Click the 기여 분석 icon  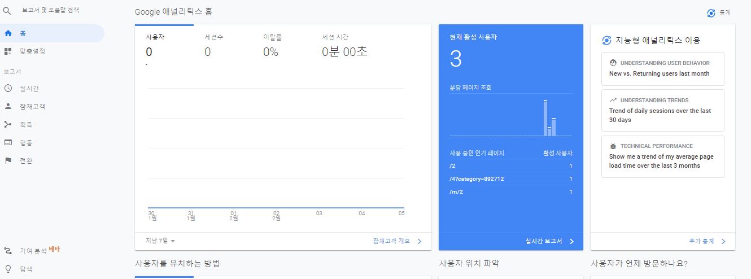coord(8,250)
